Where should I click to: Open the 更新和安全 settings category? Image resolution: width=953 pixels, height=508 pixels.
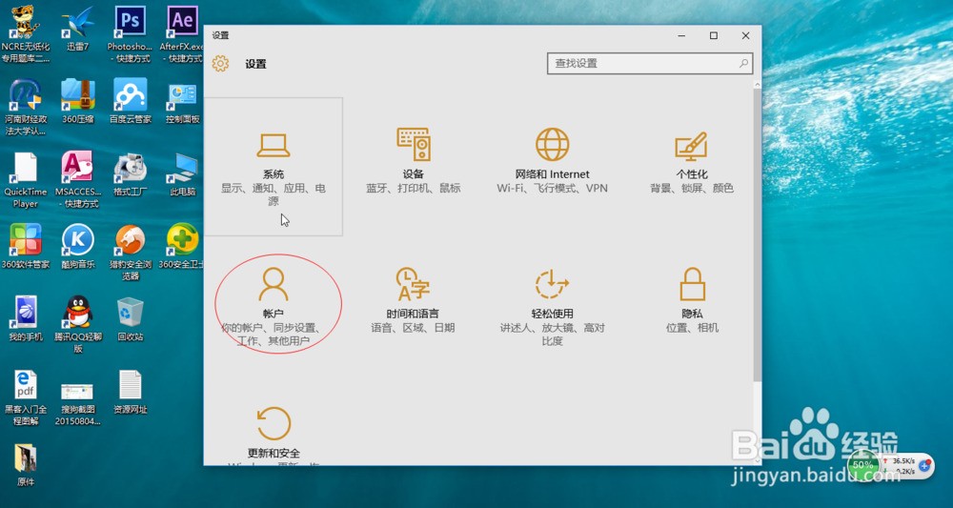[274, 435]
